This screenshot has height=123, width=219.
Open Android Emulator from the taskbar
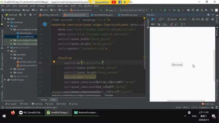pyautogui.click(x=86, y=112)
